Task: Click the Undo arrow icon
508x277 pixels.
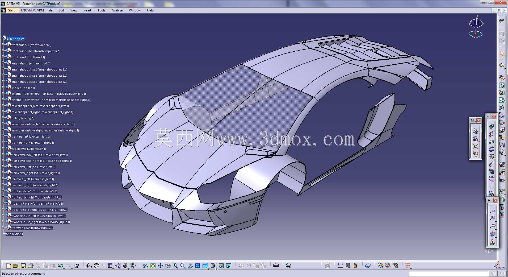Action: point(60,266)
